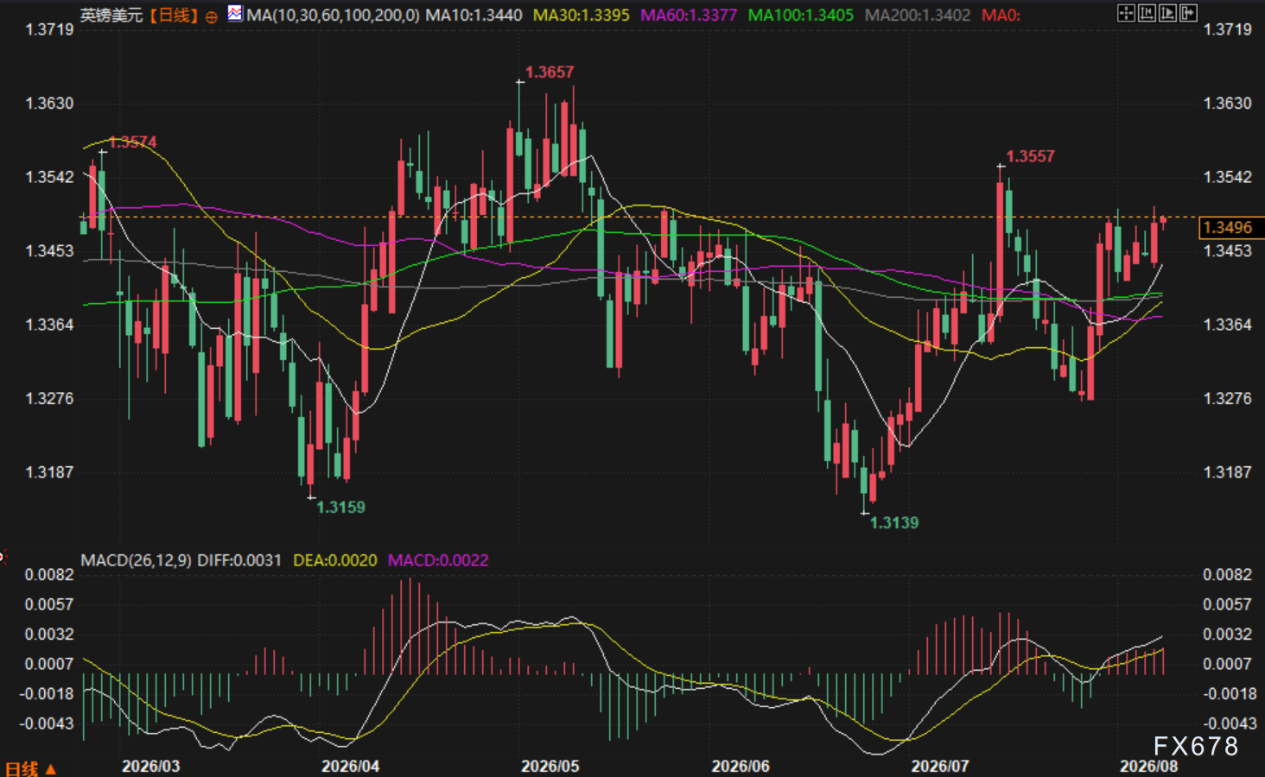Click the 1.3557 high price label
The image size is (1265, 777).
point(1030,156)
